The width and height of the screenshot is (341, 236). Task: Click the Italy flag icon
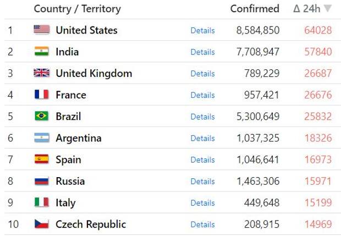tap(42, 202)
